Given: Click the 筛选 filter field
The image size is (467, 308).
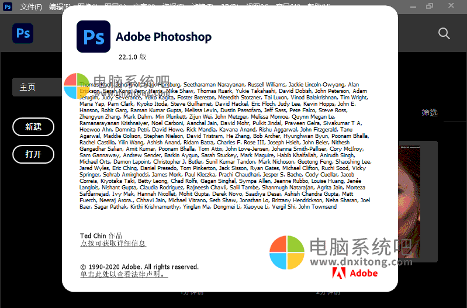Looking at the screenshot, I should (x=430, y=112).
